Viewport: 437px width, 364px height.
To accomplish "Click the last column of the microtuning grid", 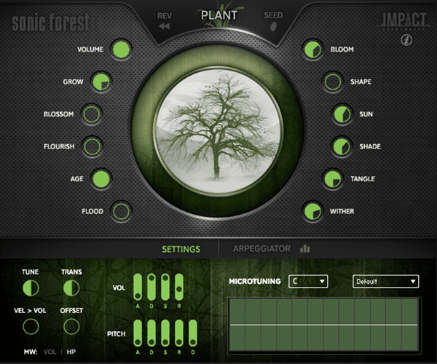I will [409, 325].
